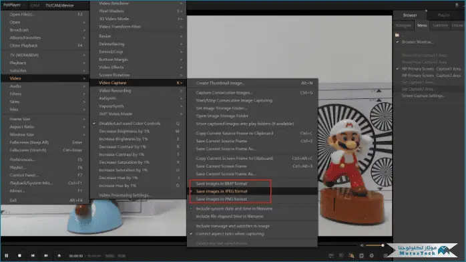Image resolution: width=466 pixels, height=262 pixels.
Task: Select Save Current Screen Frame
Action: [252, 166]
